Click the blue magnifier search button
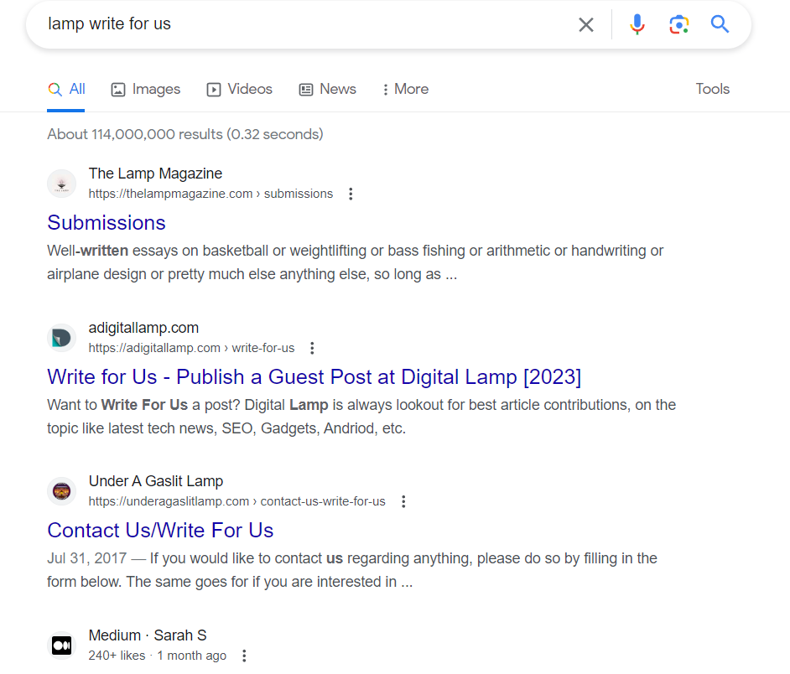Screen dimensions: 790x674 [x=720, y=23]
